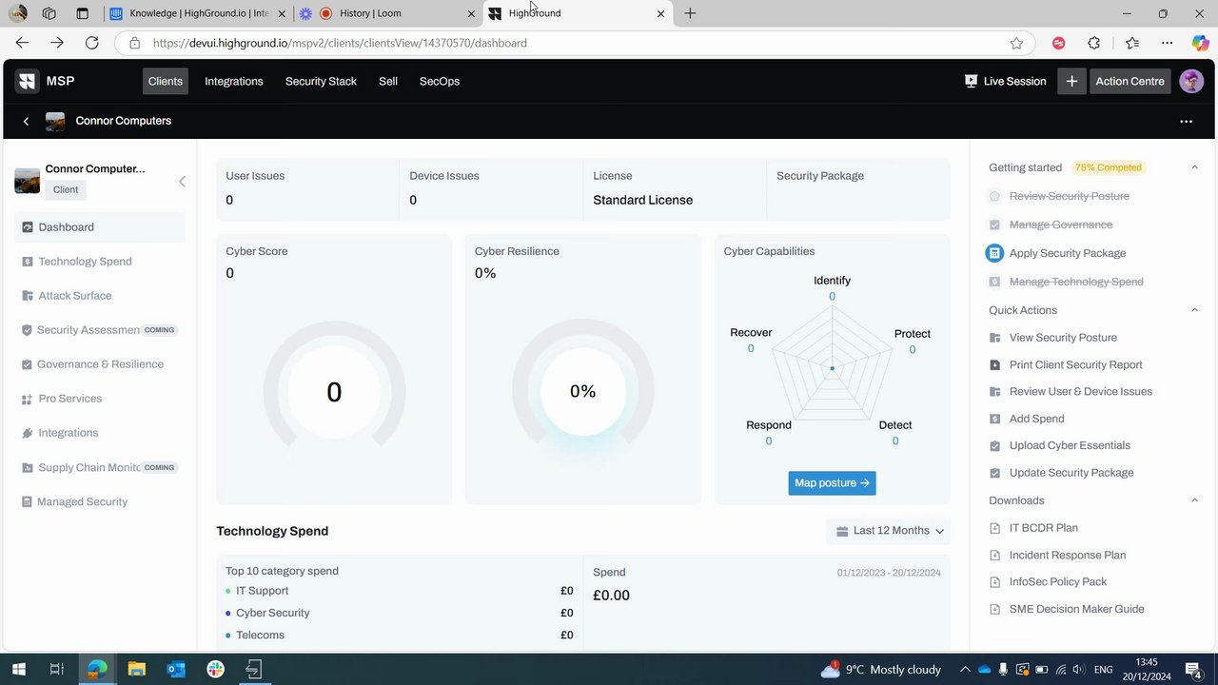
Task: Click the Governance & Resilience sidebar icon
Action: coord(28,364)
